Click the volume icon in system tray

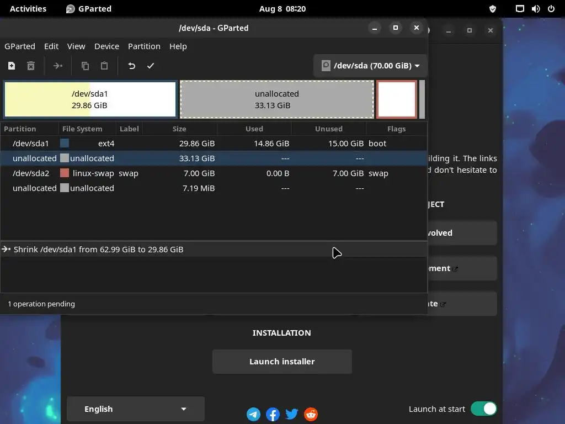536,9
